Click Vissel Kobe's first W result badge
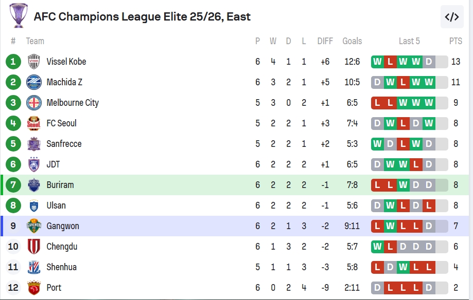The width and height of the screenshot is (473, 300). (378, 62)
